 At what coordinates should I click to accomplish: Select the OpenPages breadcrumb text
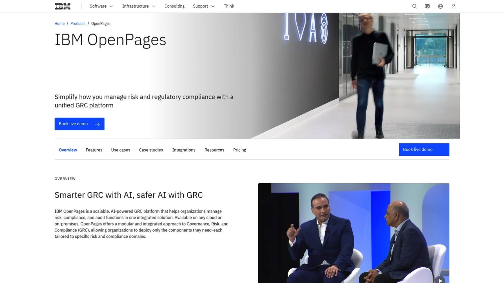(101, 24)
